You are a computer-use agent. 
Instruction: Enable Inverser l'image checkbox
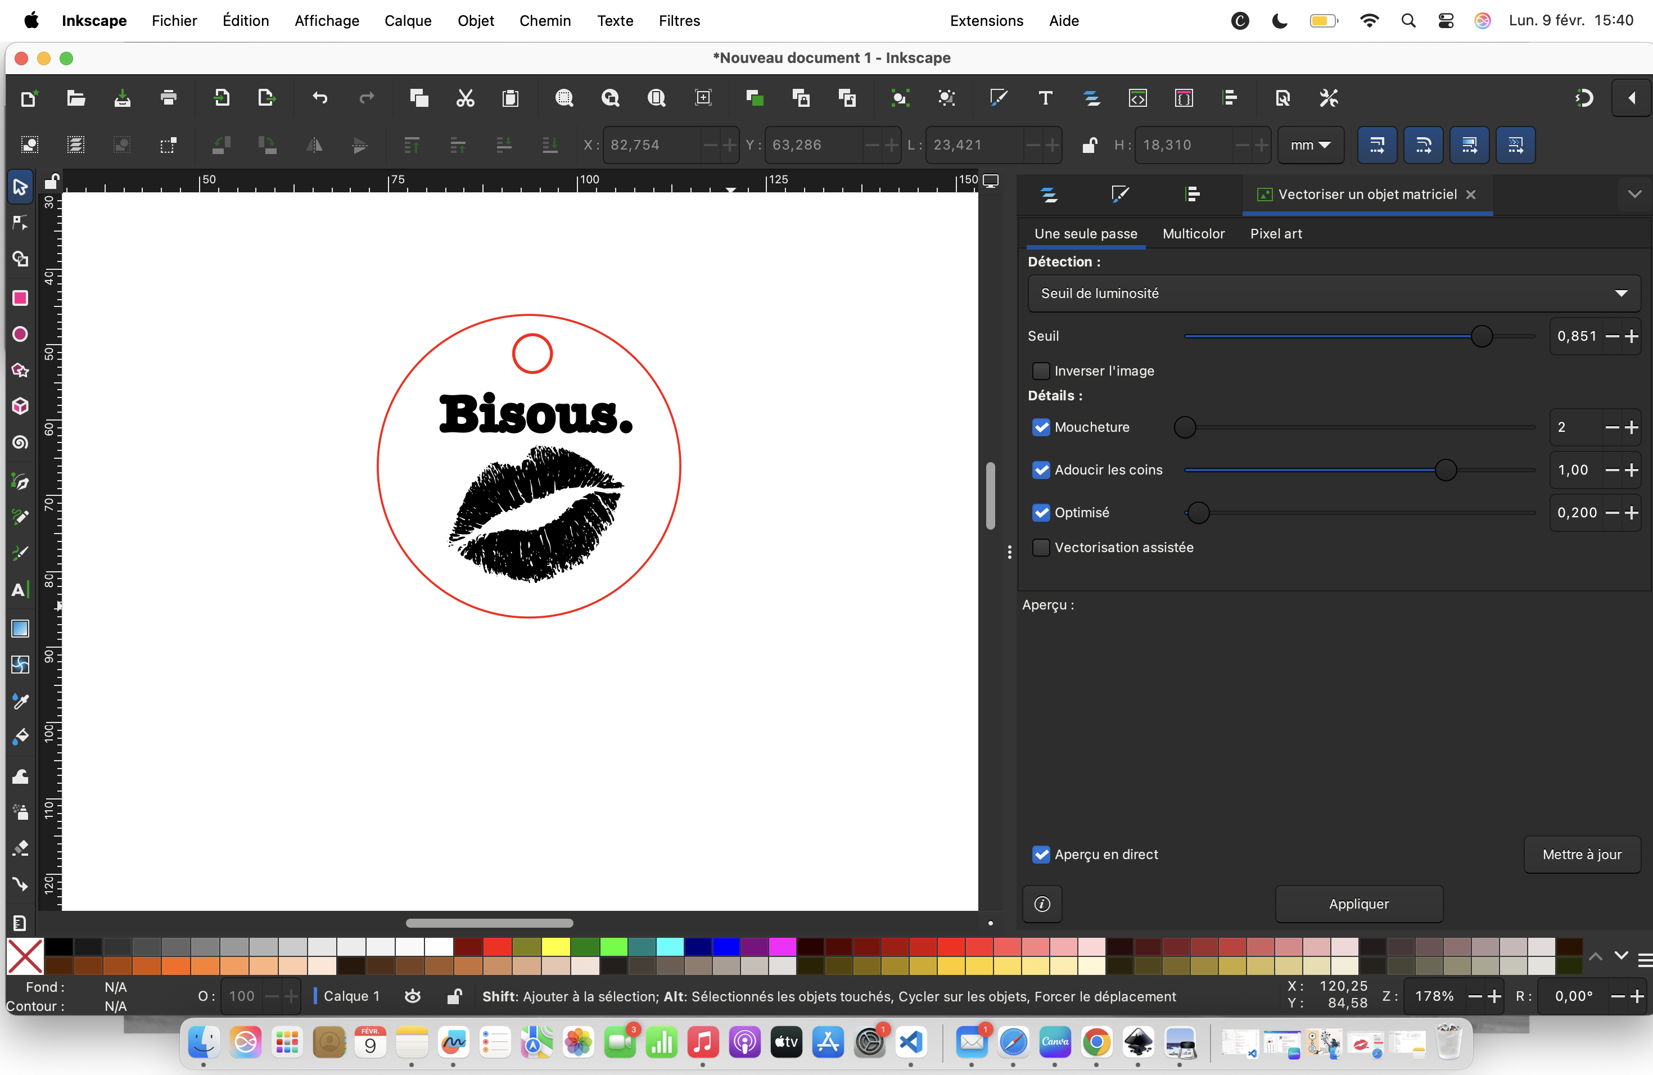coord(1040,371)
